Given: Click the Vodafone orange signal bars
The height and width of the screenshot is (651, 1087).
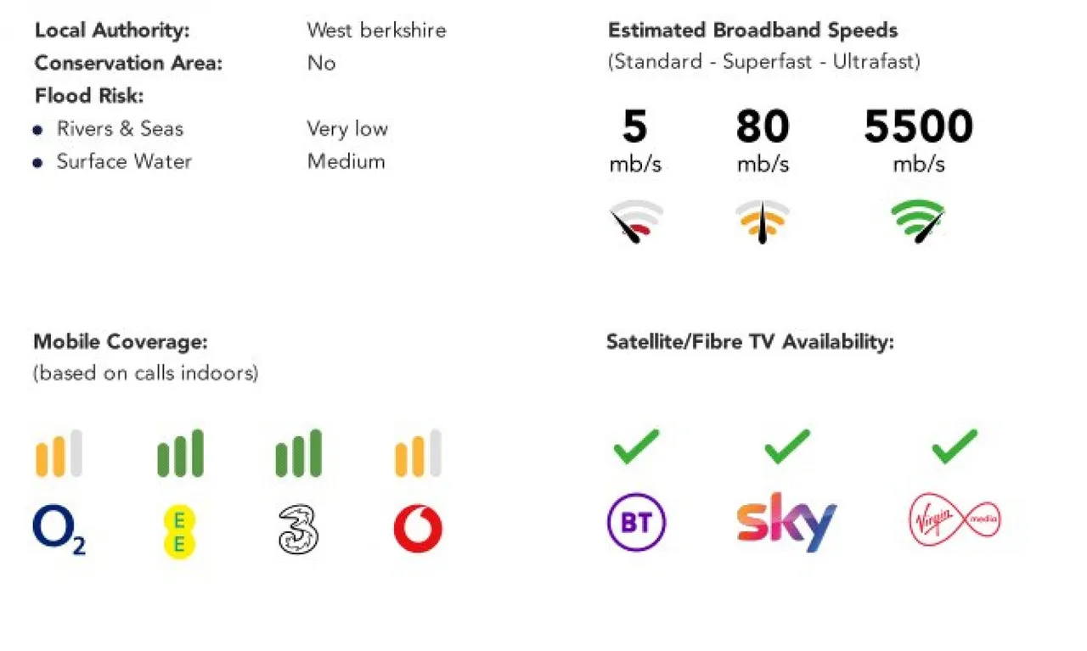Looking at the screenshot, I should [418, 453].
